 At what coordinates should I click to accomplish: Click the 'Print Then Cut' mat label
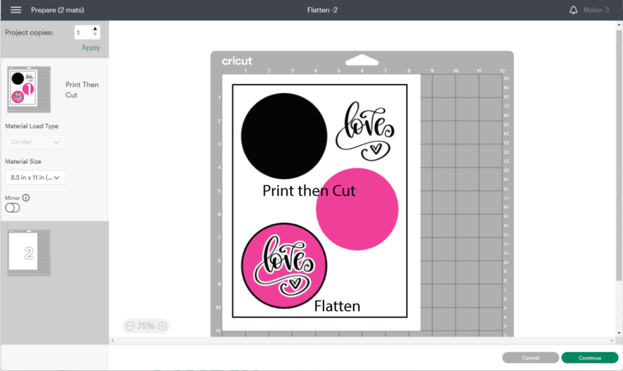pos(82,90)
